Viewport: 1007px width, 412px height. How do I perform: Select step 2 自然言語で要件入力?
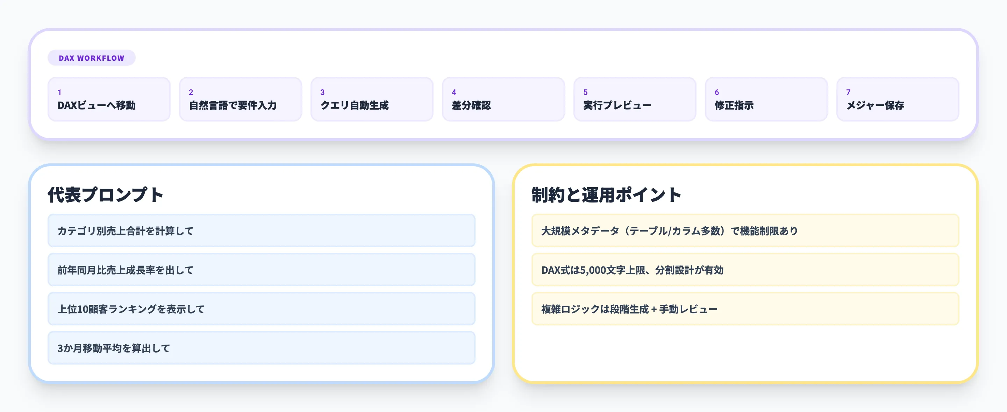pyautogui.click(x=240, y=99)
